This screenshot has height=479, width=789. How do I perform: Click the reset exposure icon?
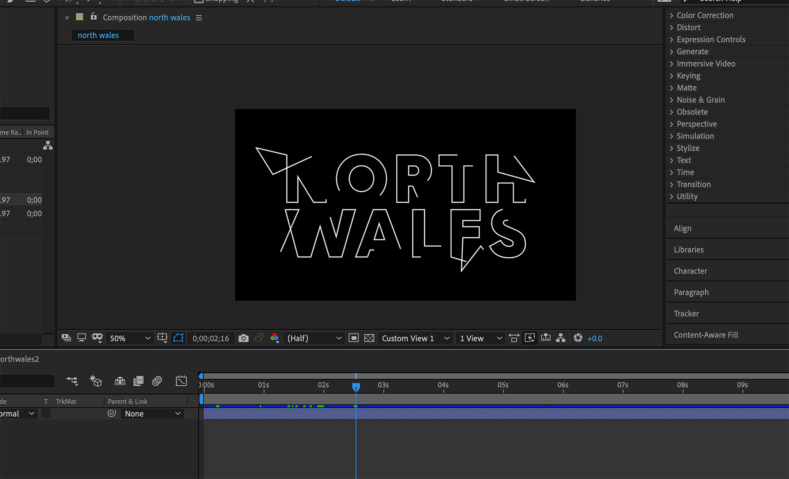(578, 338)
